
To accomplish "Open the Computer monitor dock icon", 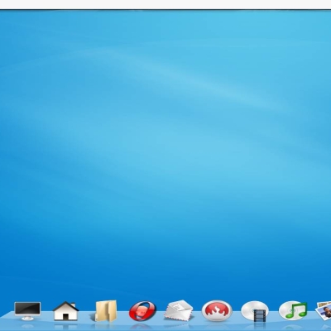I will 27,311.
